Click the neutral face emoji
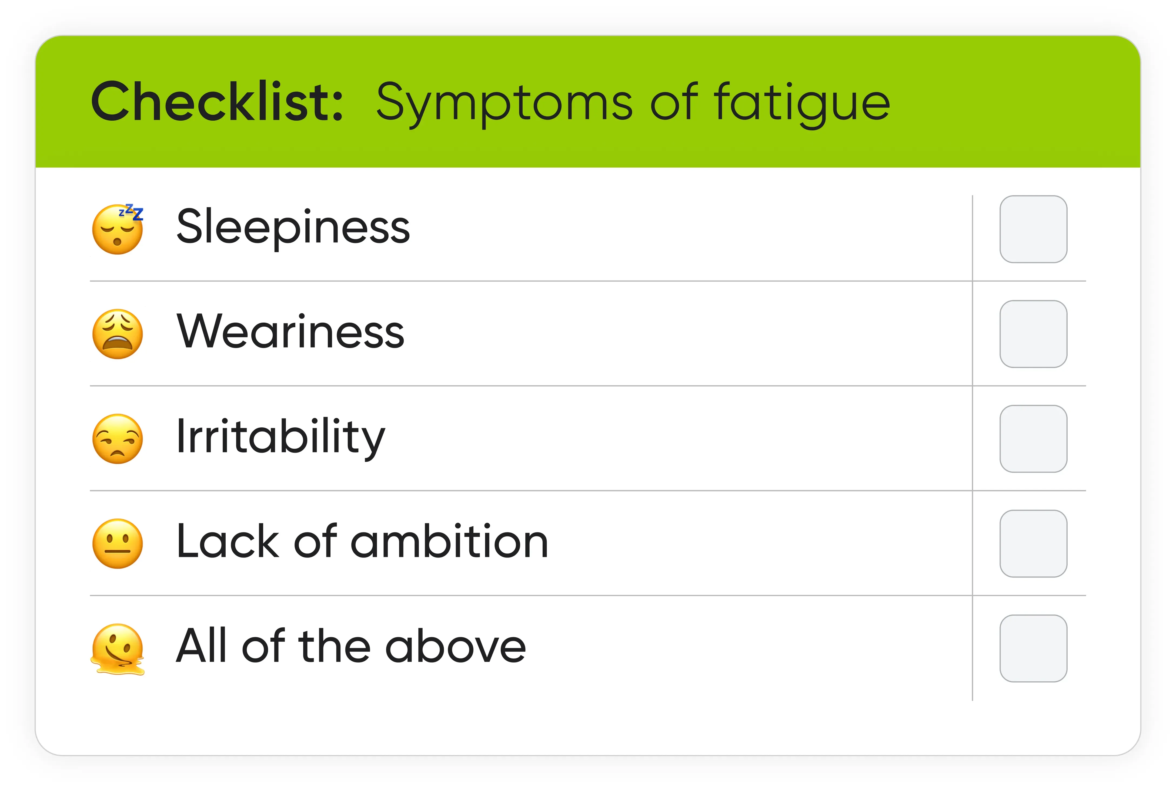The image size is (1176, 791). point(118,543)
